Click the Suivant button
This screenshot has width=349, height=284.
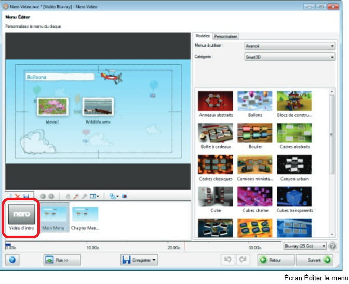pos(314,260)
